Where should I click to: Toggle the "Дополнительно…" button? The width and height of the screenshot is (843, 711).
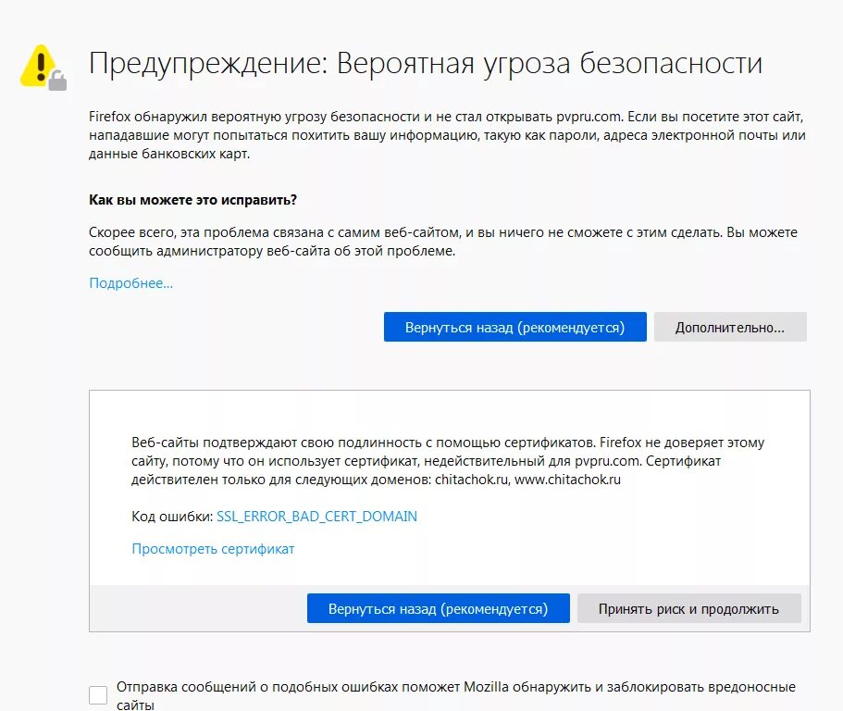pyautogui.click(x=730, y=327)
